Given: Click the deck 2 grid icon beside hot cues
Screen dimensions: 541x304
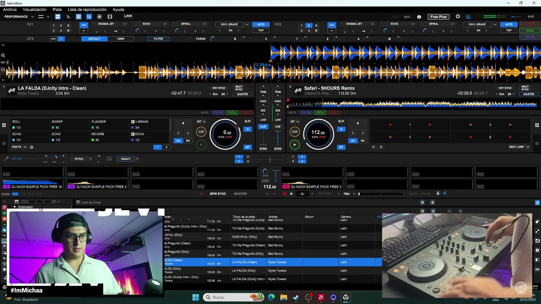Looking at the screenshot, I should pos(537,125).
